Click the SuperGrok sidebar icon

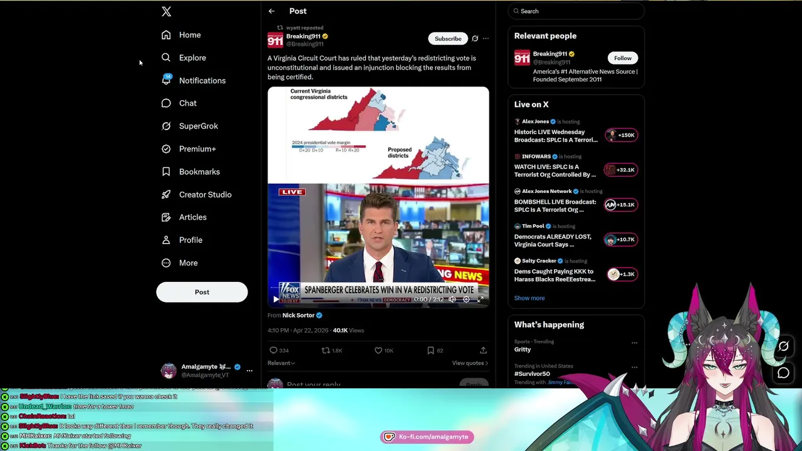point(166,126)
